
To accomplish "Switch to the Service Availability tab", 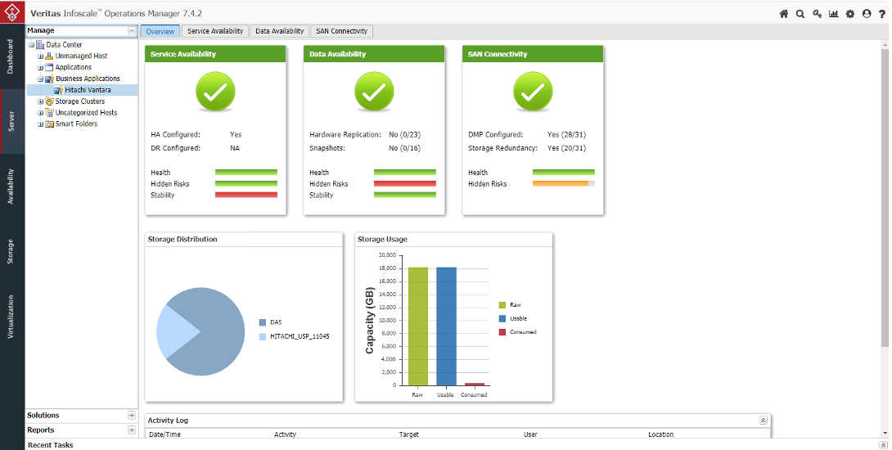I will (x=214, y=31).
